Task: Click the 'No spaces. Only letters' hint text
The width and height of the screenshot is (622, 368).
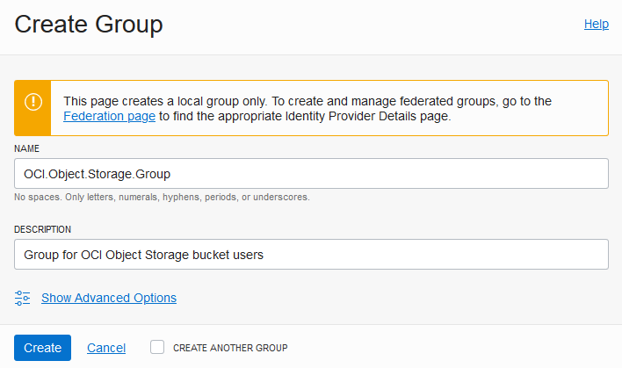Action: pyautogui.click(x=162, y=197)
